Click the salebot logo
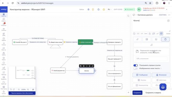Image resolution: width=172 pixels, height=97 pixels. point(4,9)
